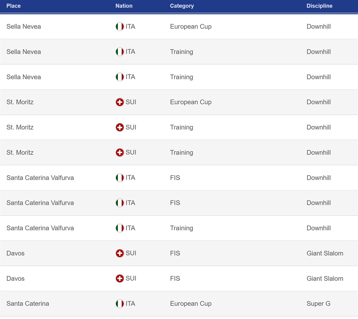
Task: Select second Santa Caterina Valfurva FIS row
Action: 179,203
